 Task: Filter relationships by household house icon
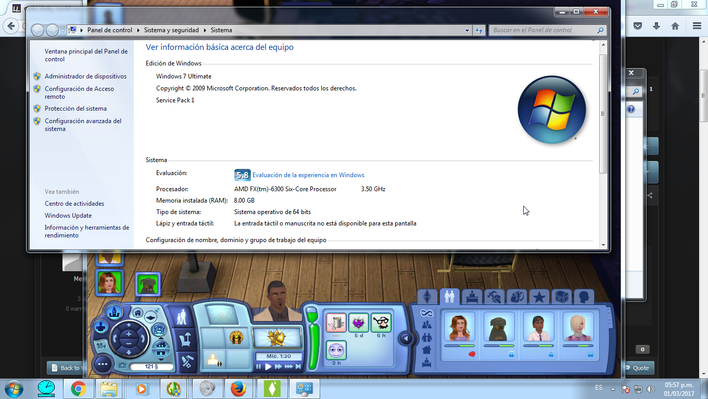coord(427,350)
